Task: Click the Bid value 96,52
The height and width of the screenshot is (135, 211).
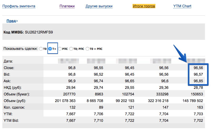Action: coord(99,74)
